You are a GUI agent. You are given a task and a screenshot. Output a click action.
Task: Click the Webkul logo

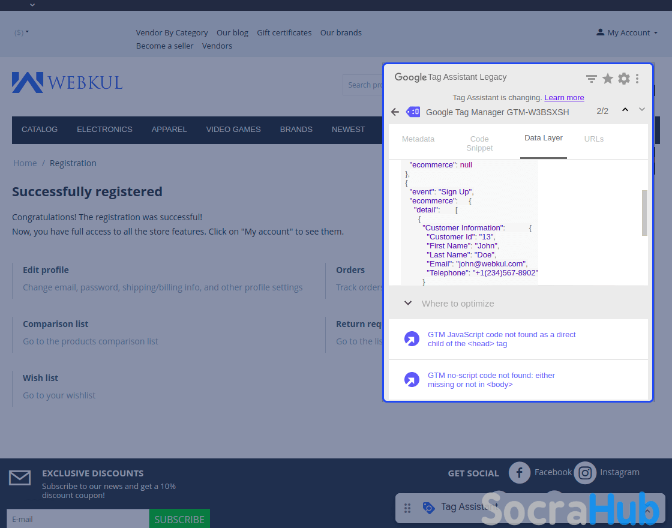coord(67,82)
